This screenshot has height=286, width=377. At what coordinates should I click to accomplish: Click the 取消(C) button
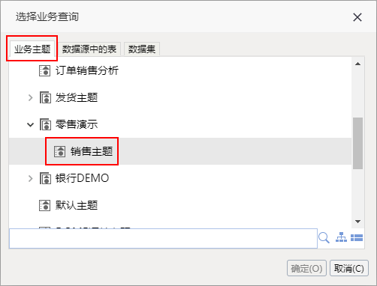click(349, 268)
